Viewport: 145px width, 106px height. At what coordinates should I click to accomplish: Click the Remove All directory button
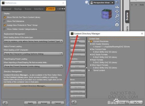(78, 76)
